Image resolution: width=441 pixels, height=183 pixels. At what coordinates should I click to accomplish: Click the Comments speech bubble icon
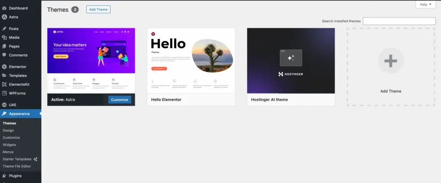coord(4,55)
